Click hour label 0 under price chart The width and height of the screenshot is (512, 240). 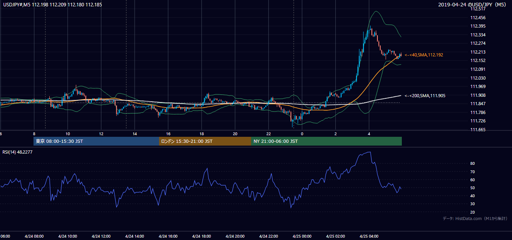(x=302, y=134)
